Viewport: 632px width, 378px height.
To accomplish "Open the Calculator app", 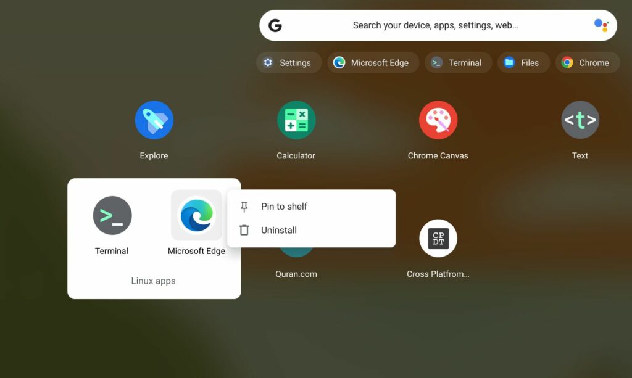I will pos(296,120).
